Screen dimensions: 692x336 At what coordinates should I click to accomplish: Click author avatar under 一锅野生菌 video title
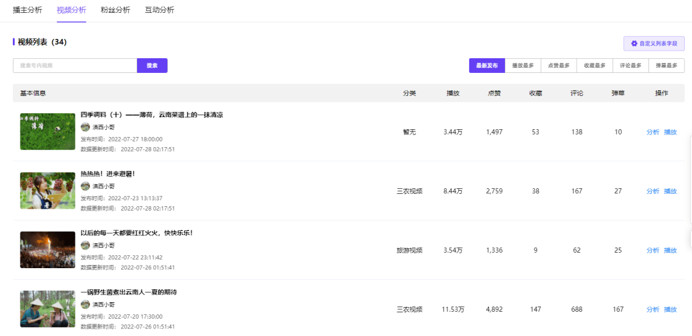point(85,304)
